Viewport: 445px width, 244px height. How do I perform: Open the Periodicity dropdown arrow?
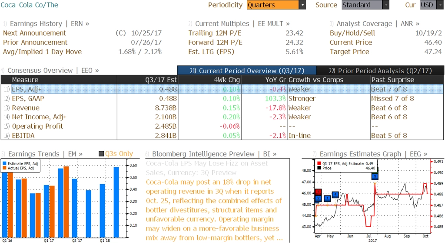(302, 5)
